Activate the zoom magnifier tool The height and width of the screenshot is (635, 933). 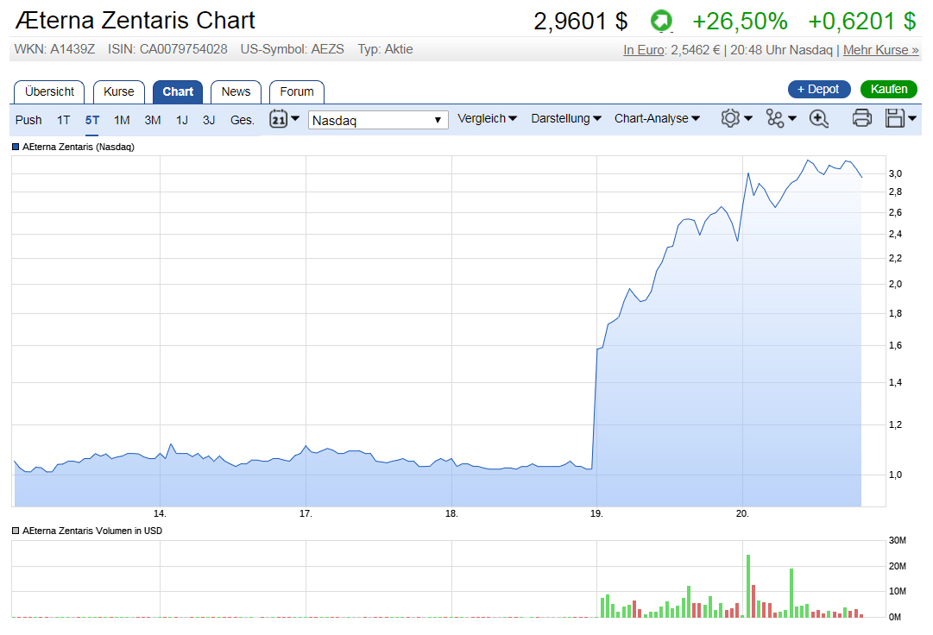point(817,118)
